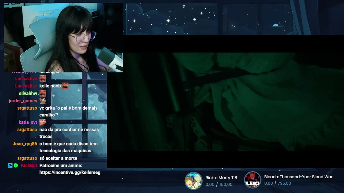This screenshot has width=344, height=193.
Task: Click KickBot's blue moderator badge
Action: tap(10, 165)
